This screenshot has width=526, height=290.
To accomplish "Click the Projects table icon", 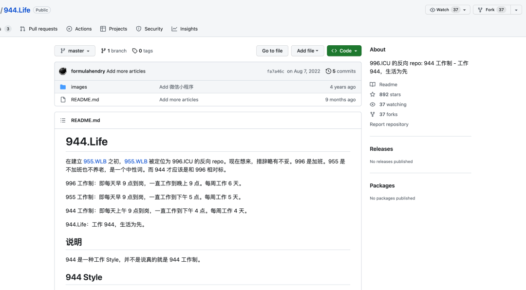I will pos(103,29).
